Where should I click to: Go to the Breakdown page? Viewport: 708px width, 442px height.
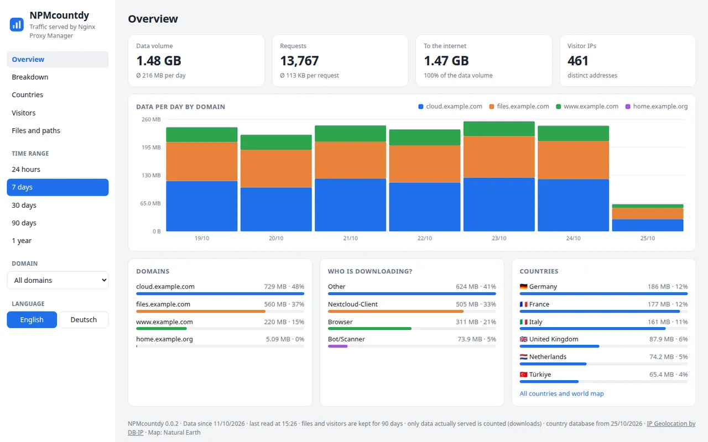pyautogui.click(x=58, y=77)
